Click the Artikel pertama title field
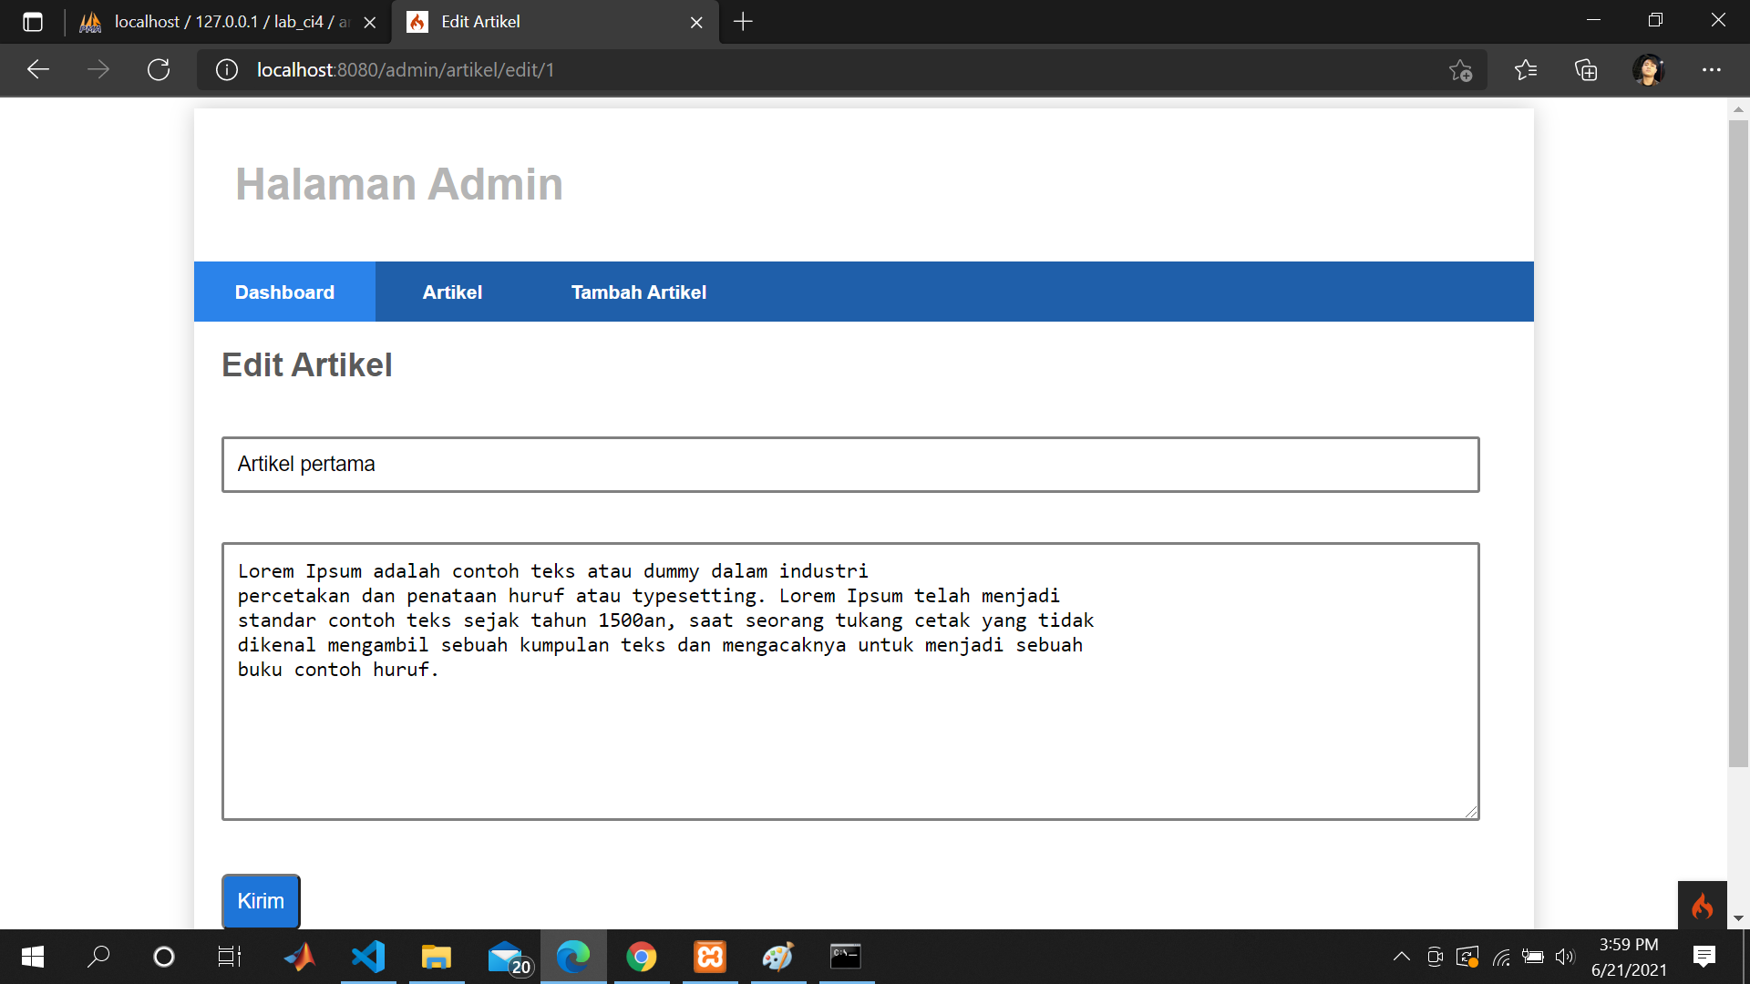The image size is (1750, 984). tap(849, 464)
